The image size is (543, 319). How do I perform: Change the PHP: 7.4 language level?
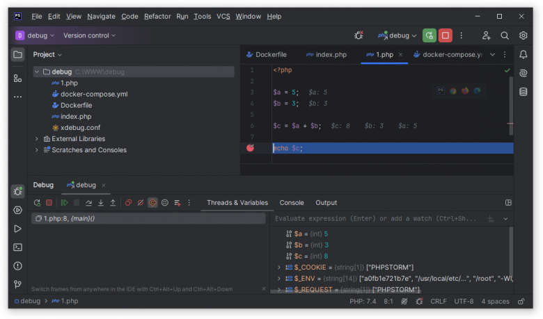coord(363,302)
